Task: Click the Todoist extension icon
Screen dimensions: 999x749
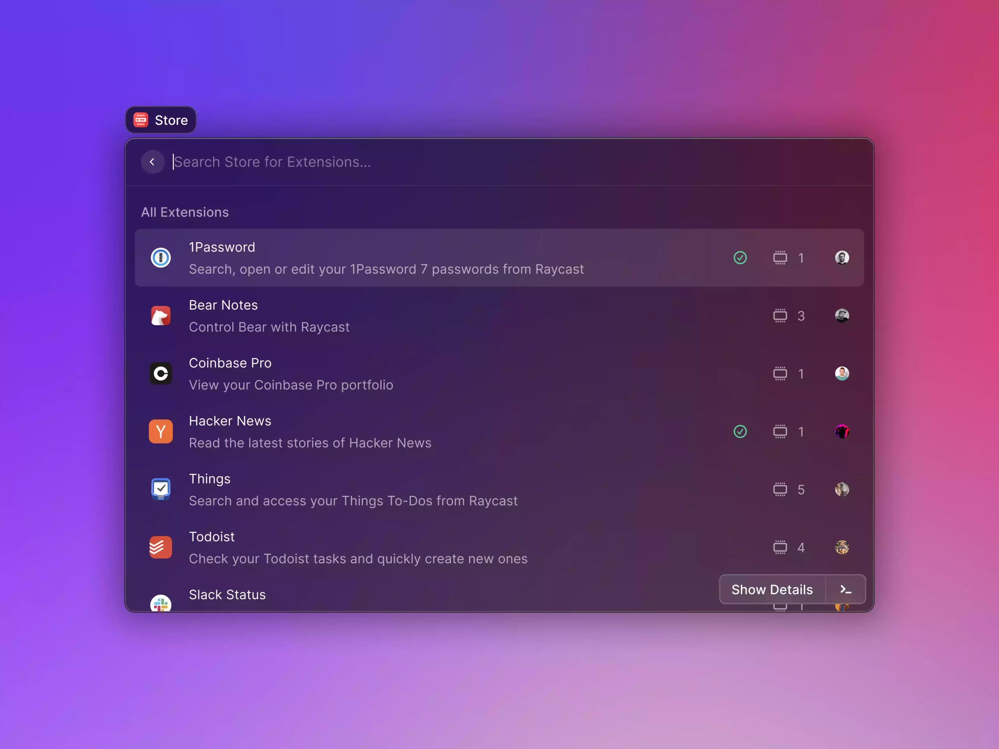Action: (x=160, y=547)
